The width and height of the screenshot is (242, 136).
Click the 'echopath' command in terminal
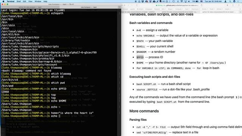coord(57,13)
